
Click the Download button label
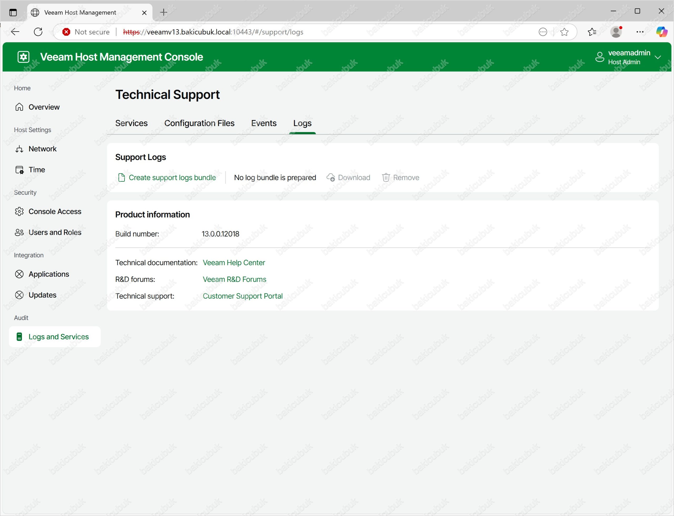pos(354,177)
